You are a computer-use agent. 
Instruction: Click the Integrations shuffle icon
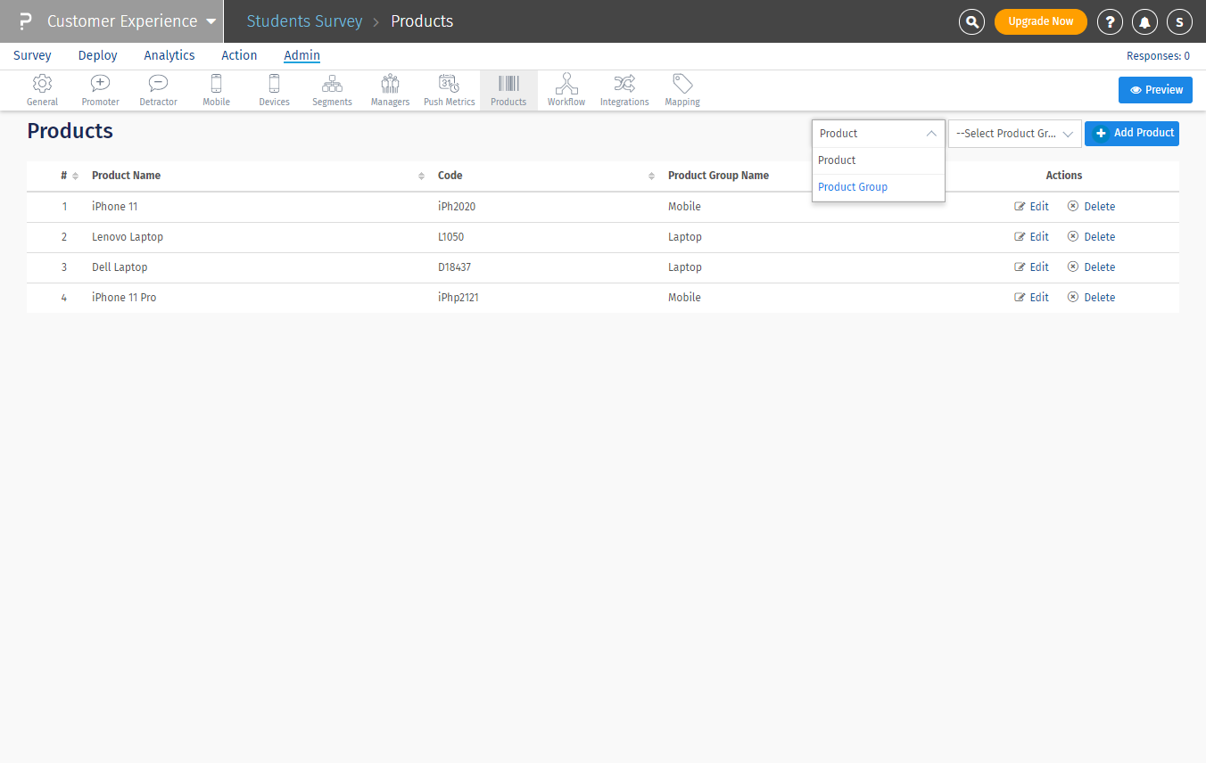pyautogui.click(x=624, y=85)
